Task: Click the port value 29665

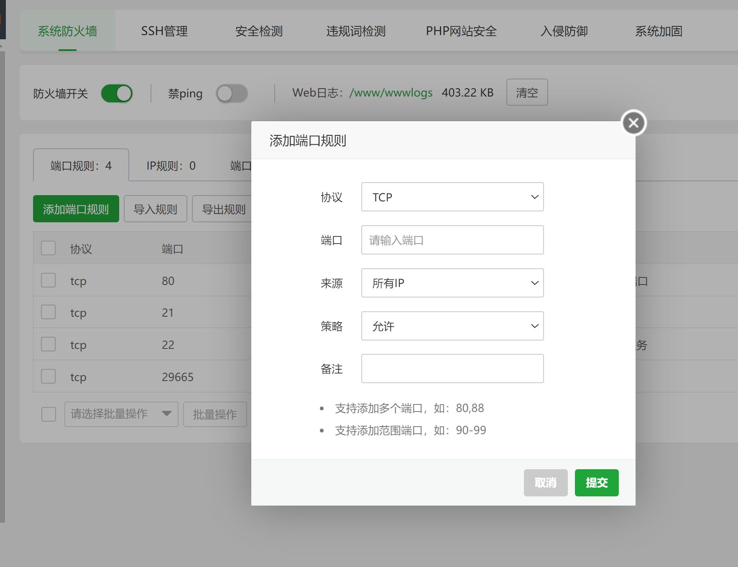Action: pos(178,377)
